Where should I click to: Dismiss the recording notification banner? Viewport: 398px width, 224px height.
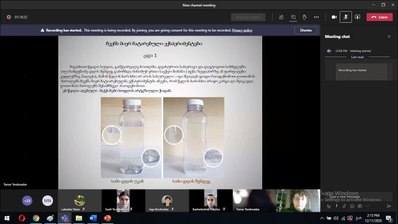306,30
